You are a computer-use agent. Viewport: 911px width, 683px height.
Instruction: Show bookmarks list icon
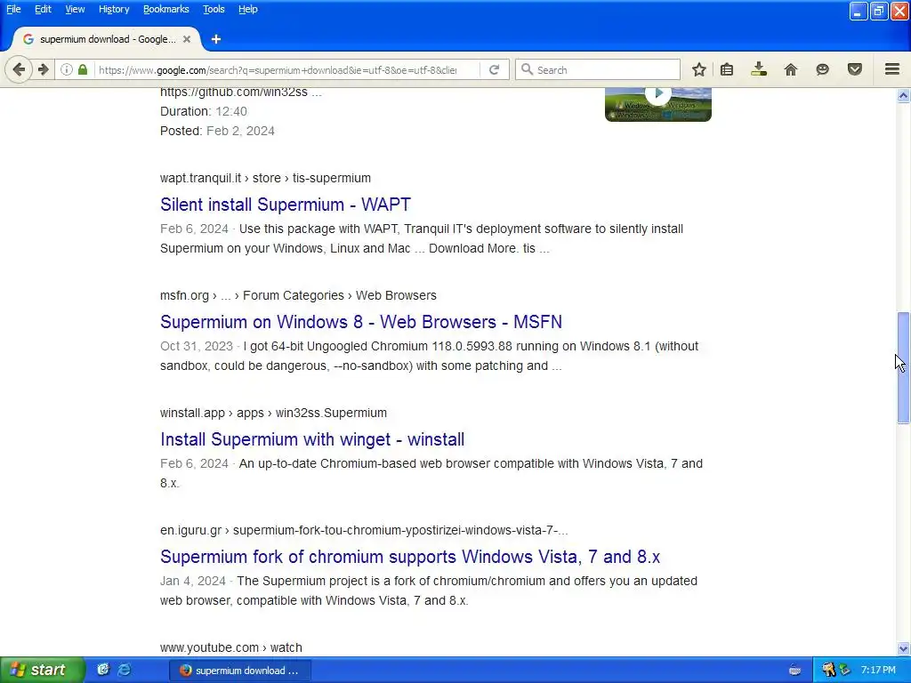[727, 69]
